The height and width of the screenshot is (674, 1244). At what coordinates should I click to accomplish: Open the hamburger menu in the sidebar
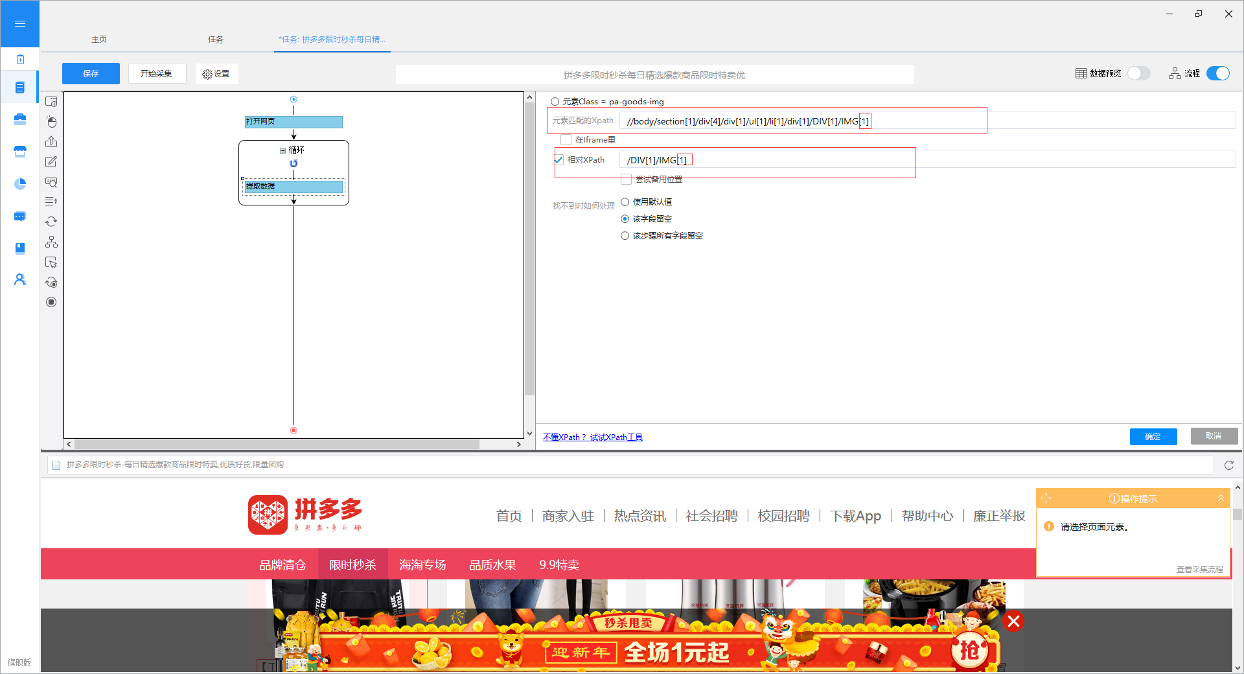coord(20,24)
